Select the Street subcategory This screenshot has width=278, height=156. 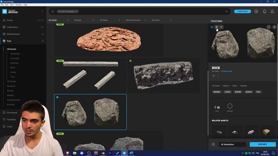point(13,72)
